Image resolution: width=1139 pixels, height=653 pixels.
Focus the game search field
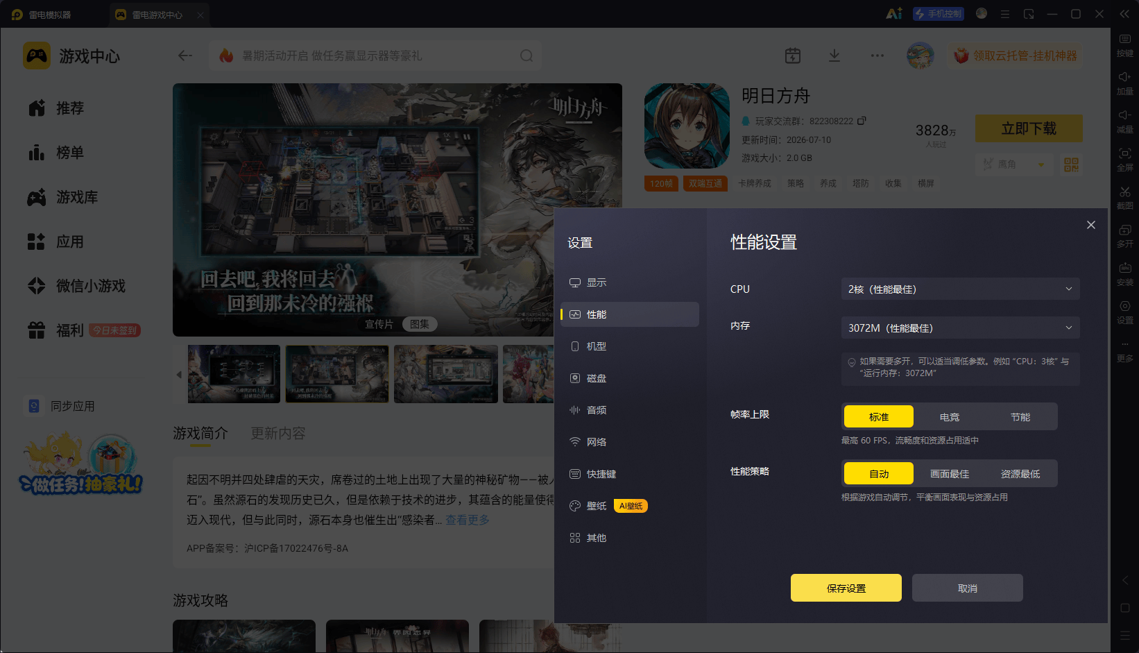375,56
